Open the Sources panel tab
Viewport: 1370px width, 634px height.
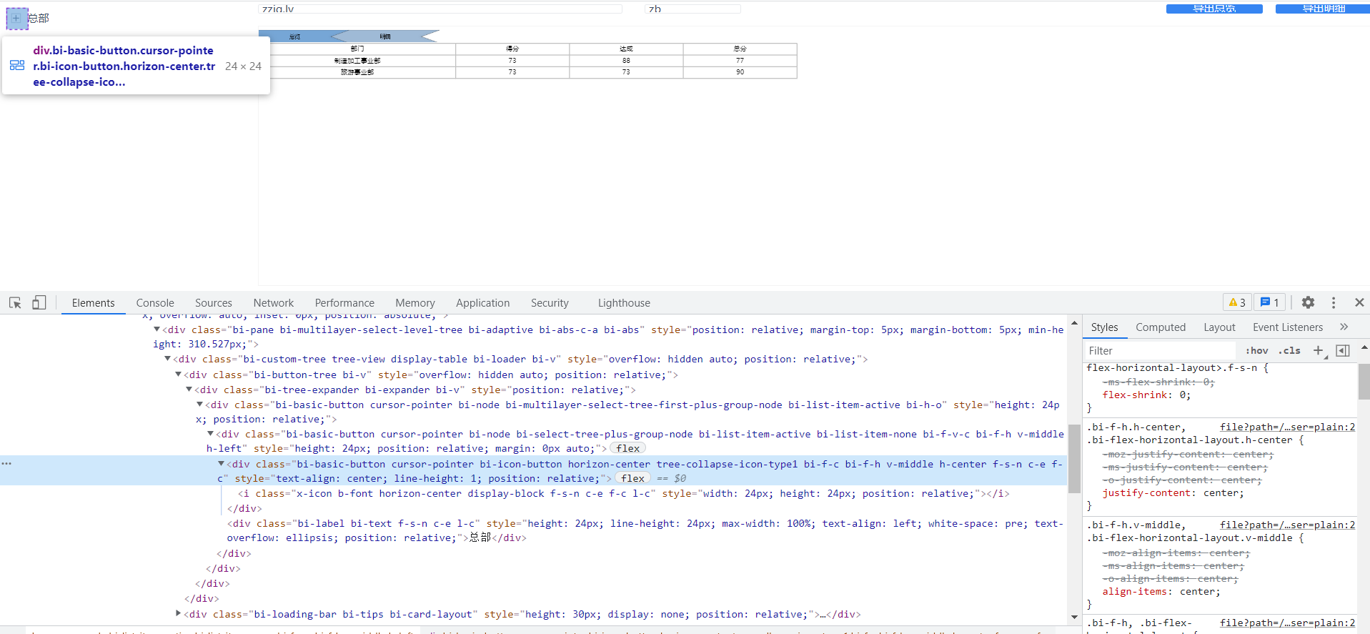[214, 303]
